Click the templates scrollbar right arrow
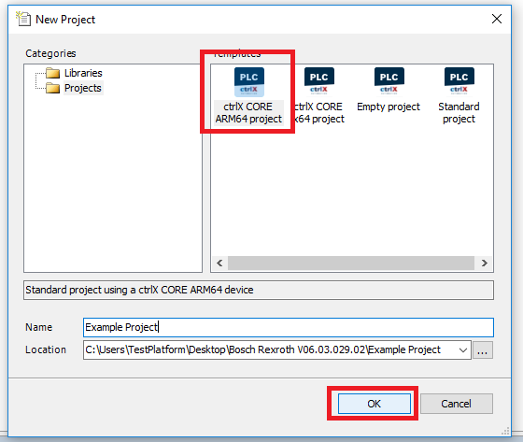The height and width of the screenshot is (442, 523). pos(485,264)
